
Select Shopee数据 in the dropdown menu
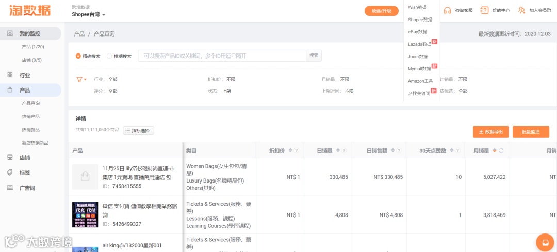[420, 20]
